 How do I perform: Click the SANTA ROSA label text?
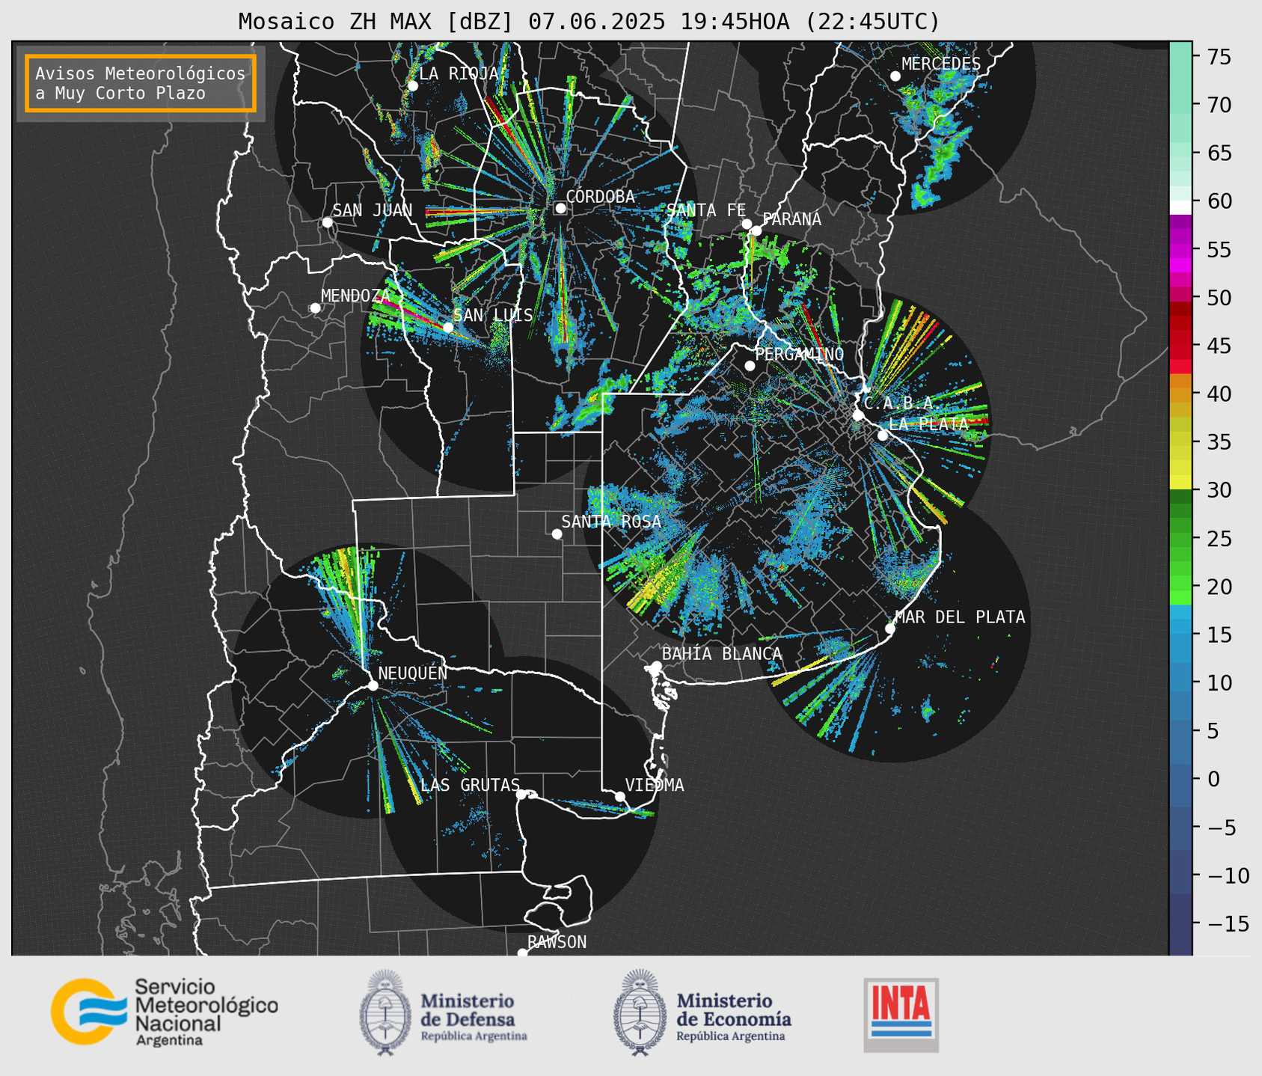[x=611, y=522]
